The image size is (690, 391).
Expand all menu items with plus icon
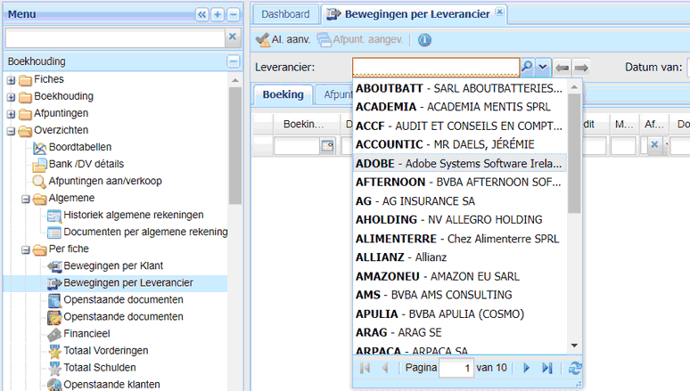click(x=218, y=14)
